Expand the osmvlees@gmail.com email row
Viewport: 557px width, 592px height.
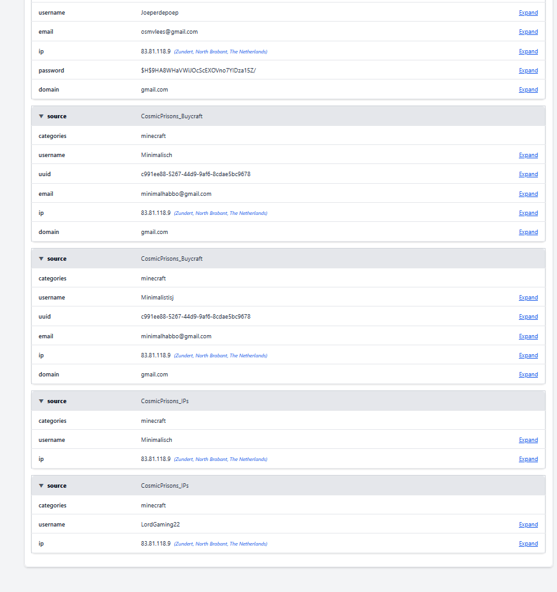[x=528, y=32]
